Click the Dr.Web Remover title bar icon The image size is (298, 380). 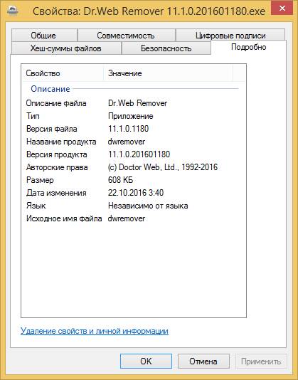(13, 11)
